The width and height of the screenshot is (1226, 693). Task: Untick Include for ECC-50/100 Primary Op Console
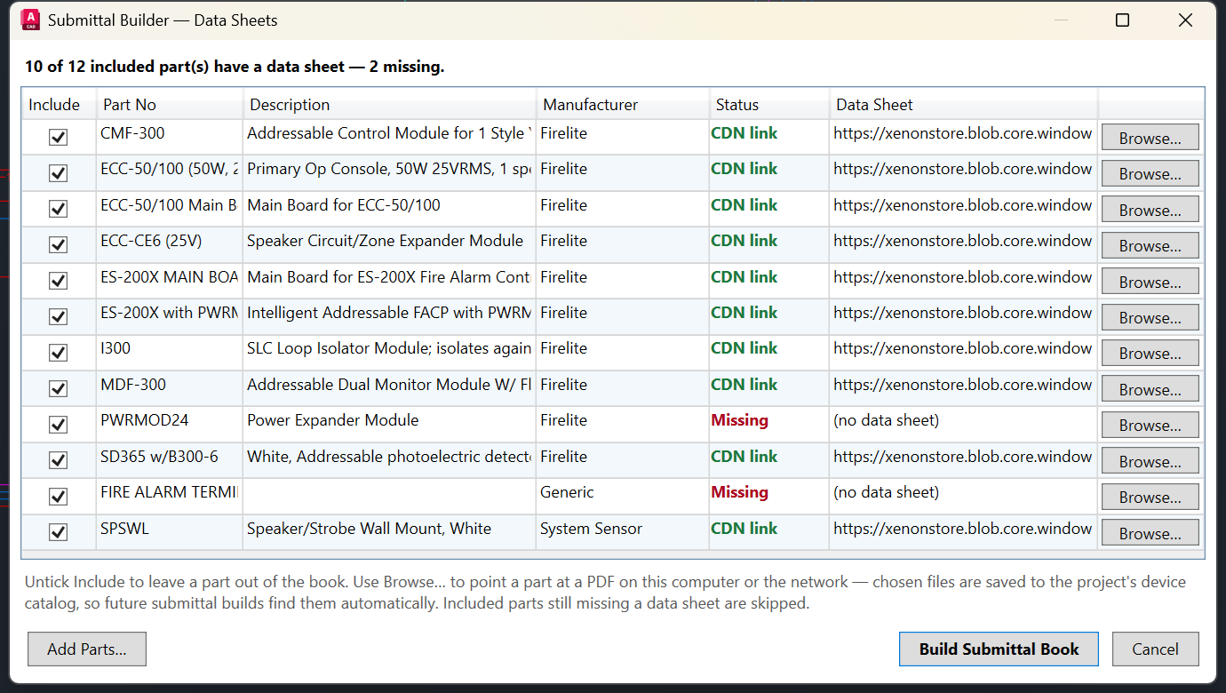tap(58, 173)
